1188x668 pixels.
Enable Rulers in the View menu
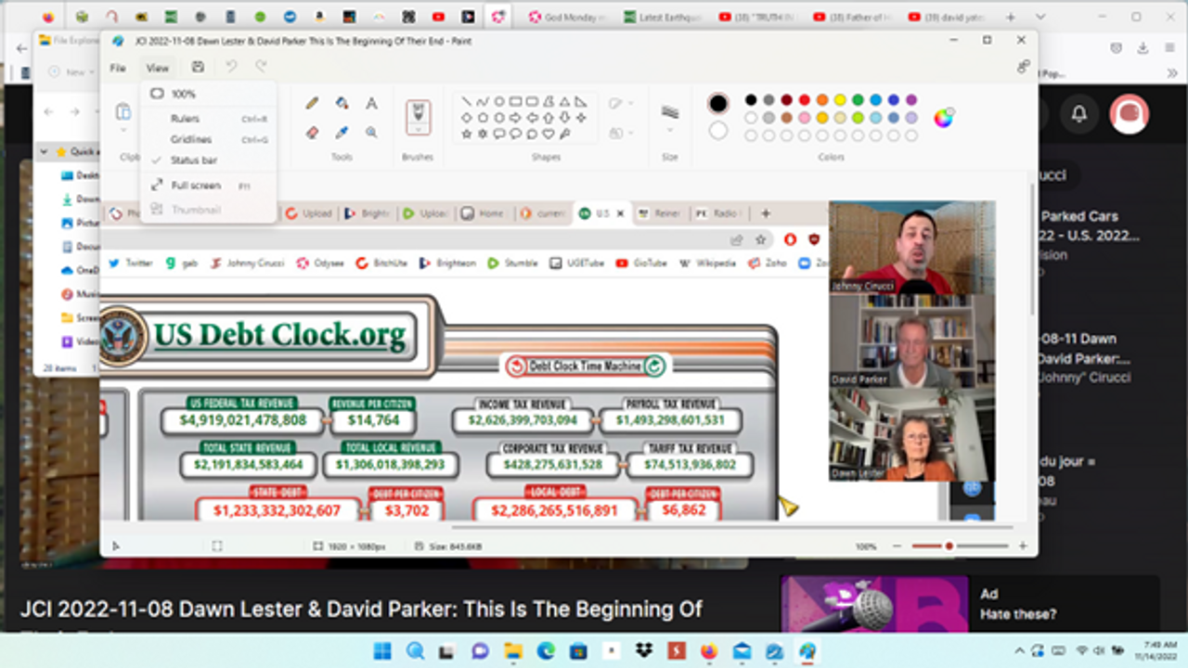(185, 119)
